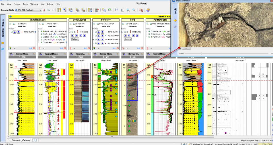Click the 1:xxx scale toolbar icon

(x=110, y=10)
